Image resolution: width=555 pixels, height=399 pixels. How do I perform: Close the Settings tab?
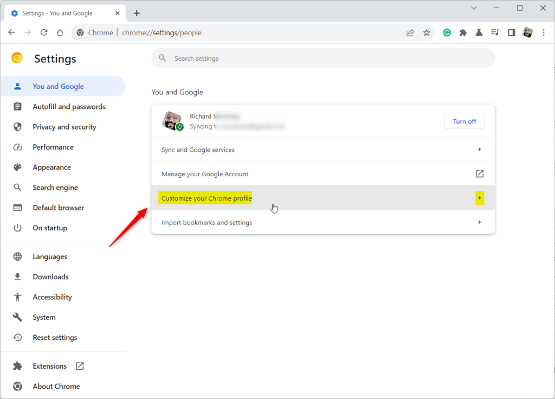[x=118, y=13]
